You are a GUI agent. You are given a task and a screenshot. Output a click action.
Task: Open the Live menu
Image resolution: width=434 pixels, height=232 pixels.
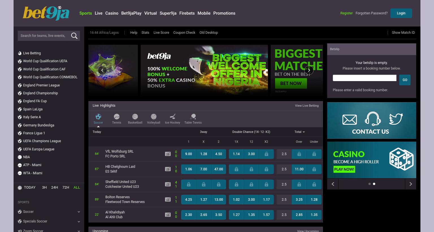coord(99,13)
